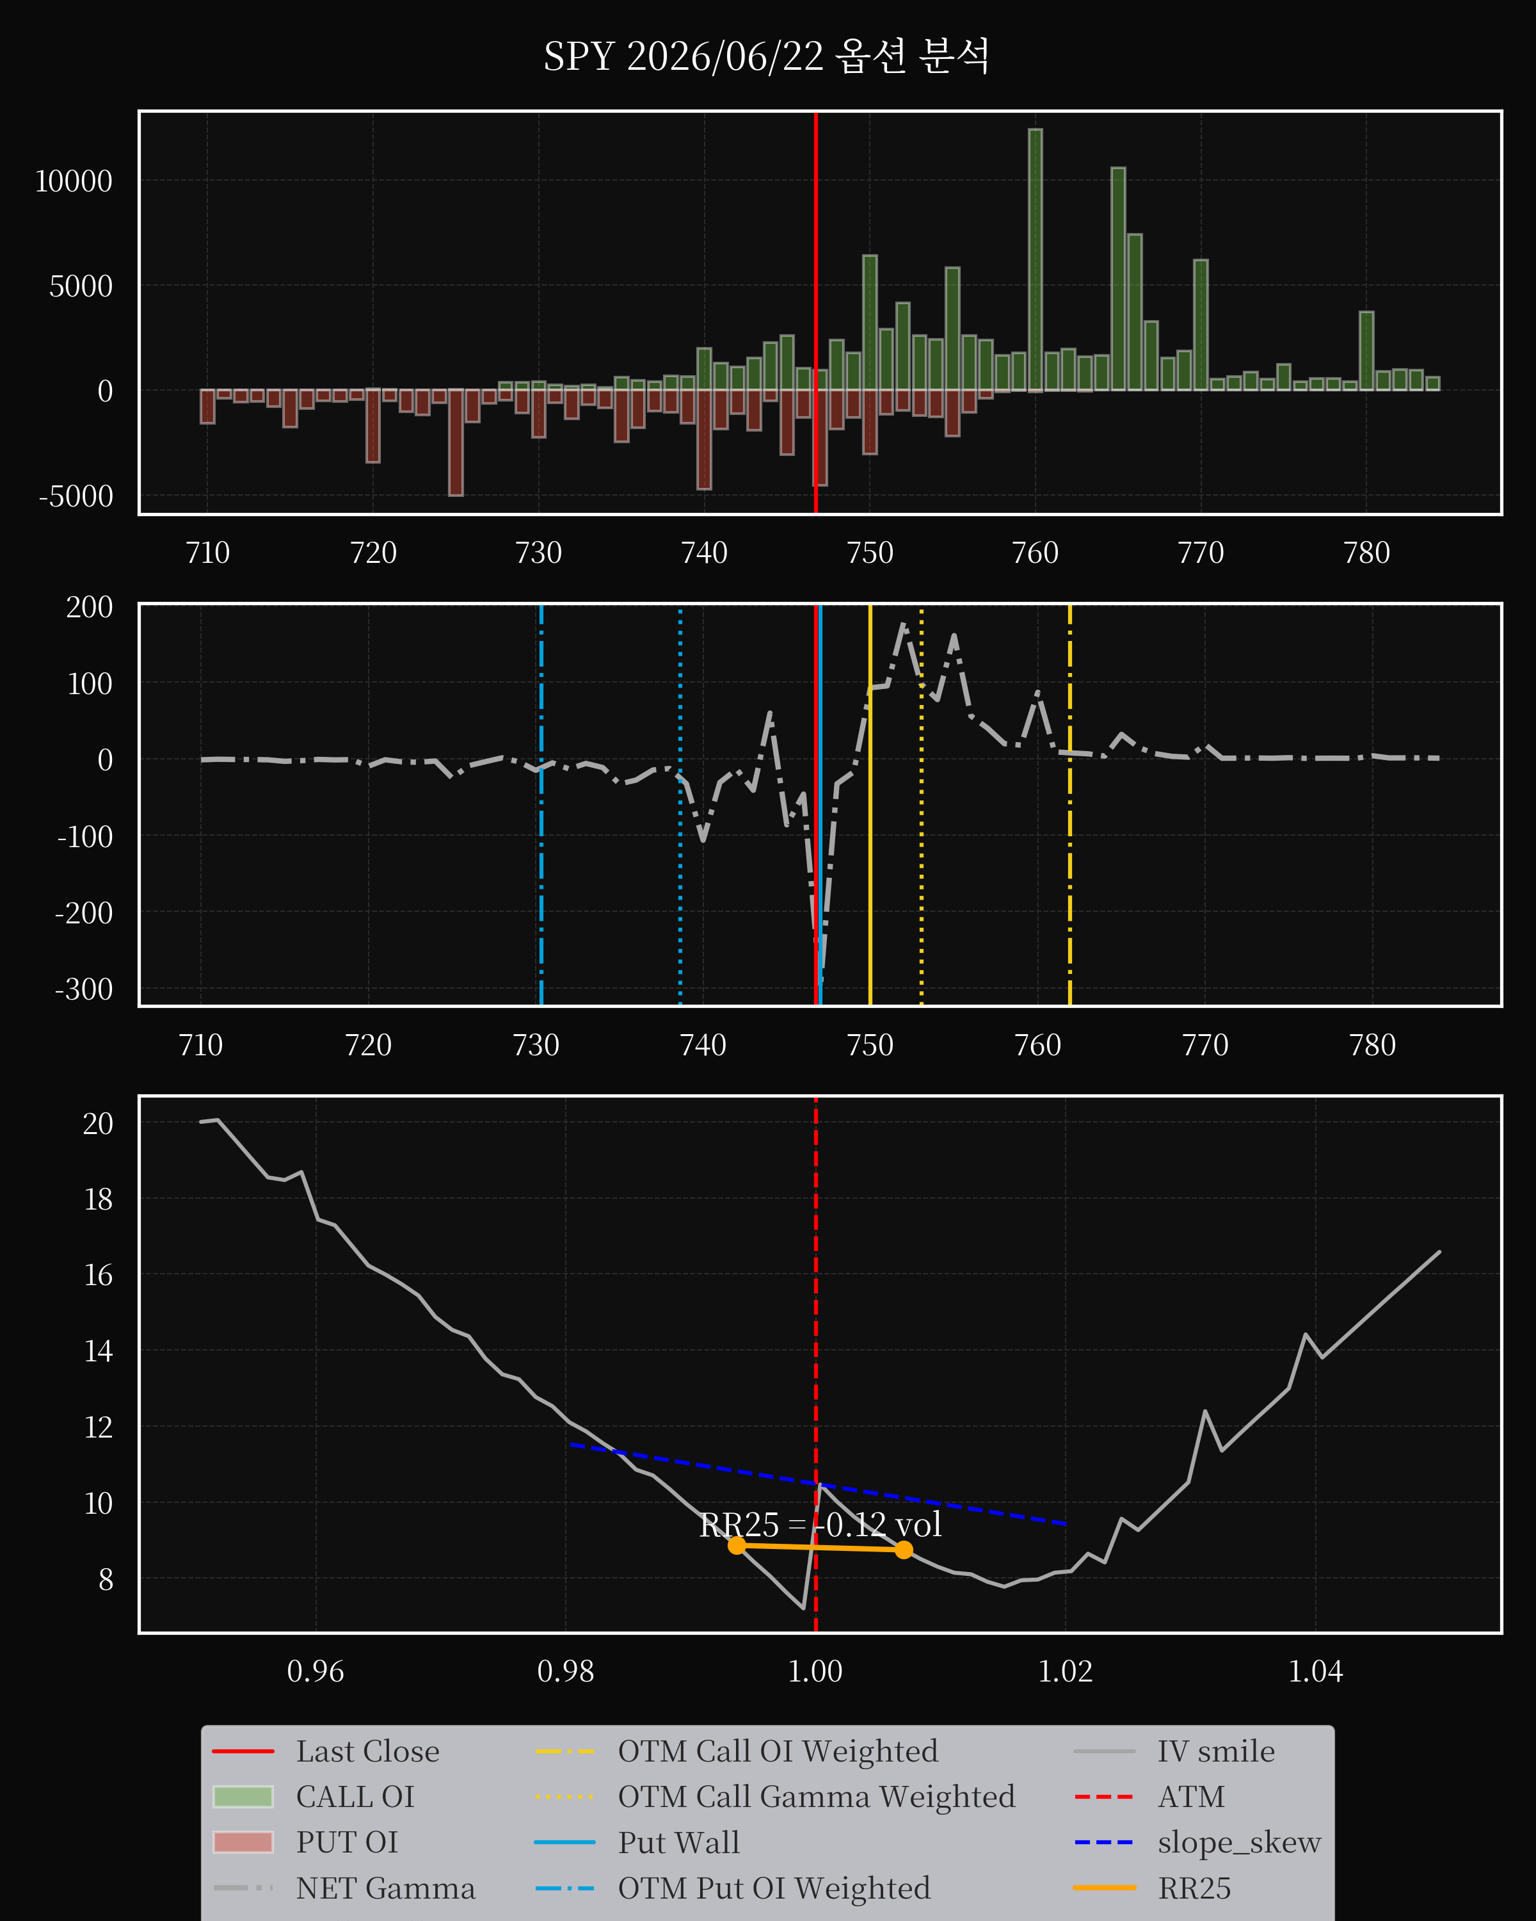Click the red Last Close legend line
Screen dimensions: 1536x1921
click(x=243, y=1752)
